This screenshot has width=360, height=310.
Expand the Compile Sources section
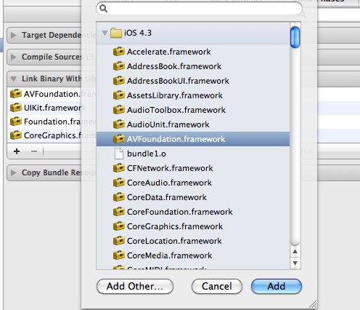point(14,57)
